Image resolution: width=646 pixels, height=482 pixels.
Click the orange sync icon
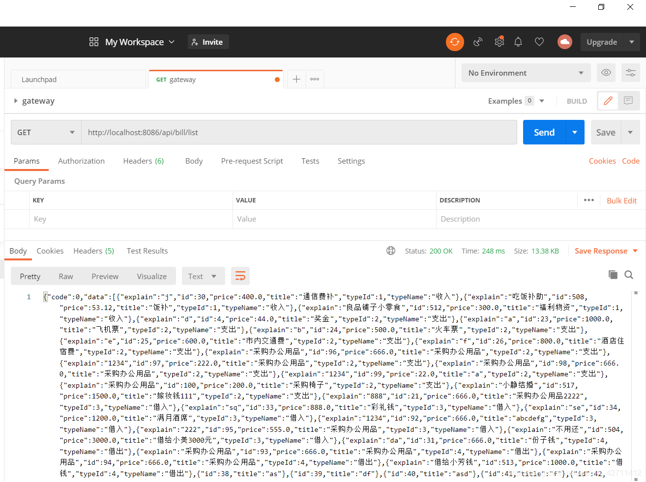(455, 42)
